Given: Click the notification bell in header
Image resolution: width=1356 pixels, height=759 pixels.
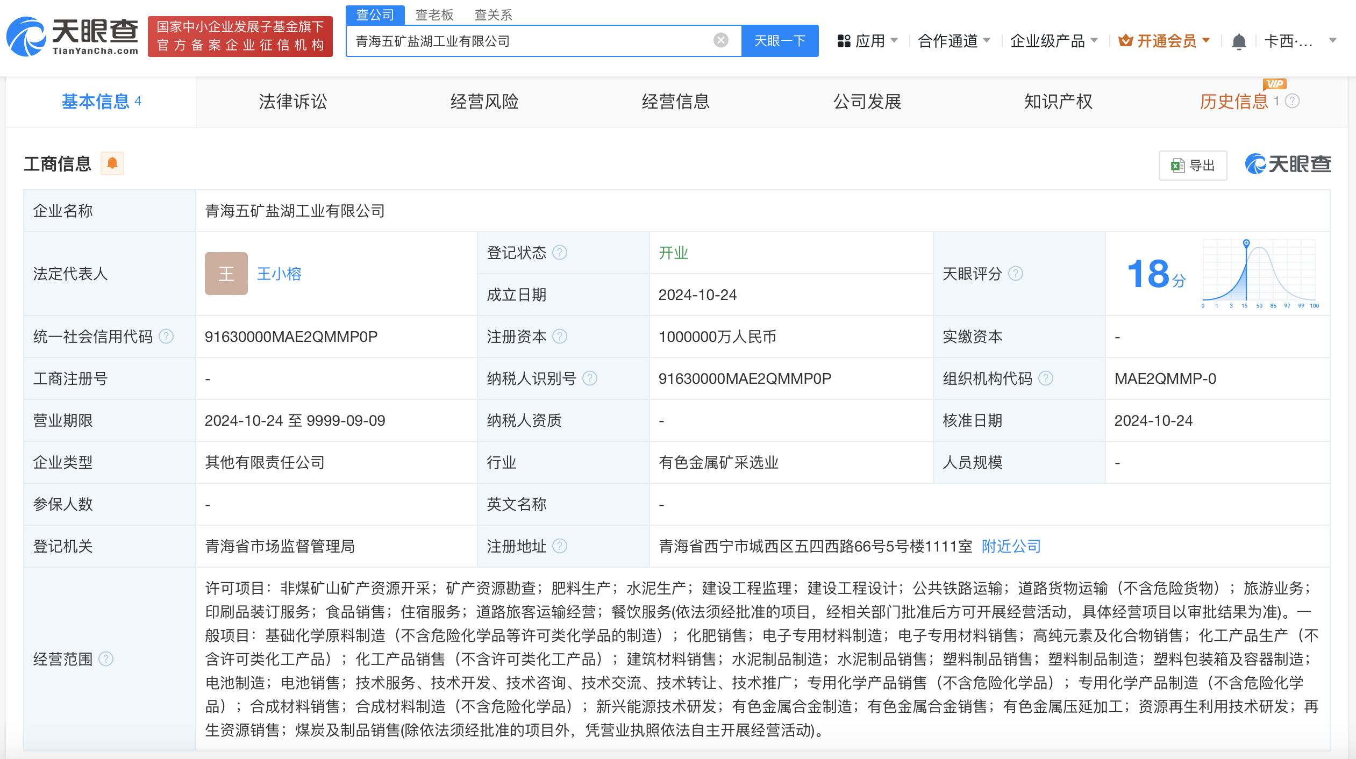Looking at the screenshot, I should click(1239, 41).
